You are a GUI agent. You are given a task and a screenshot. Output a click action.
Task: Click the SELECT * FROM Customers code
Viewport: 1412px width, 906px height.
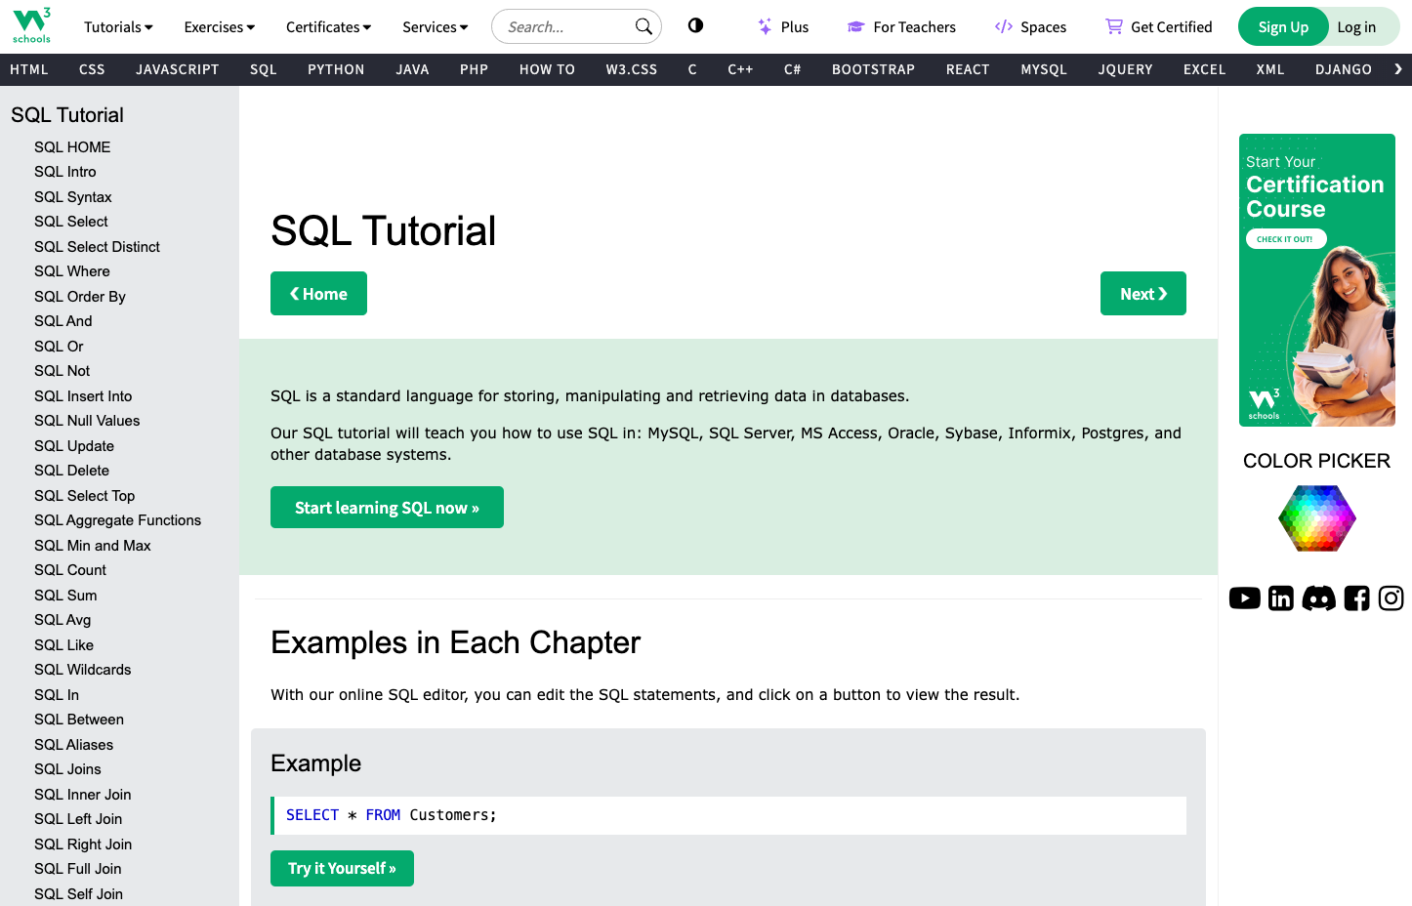click(392, 815)
